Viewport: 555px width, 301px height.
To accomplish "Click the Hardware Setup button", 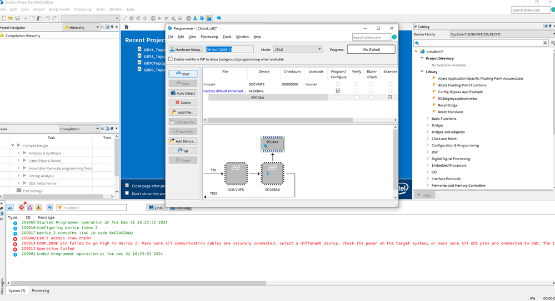I will (x=186, y=49).
